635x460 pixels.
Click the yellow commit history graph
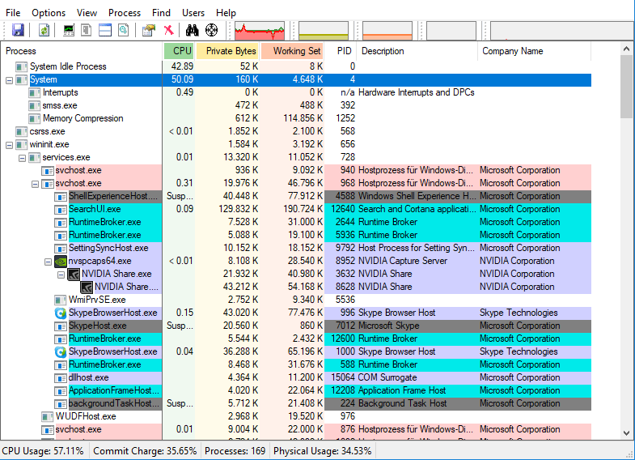pos(324,31)
